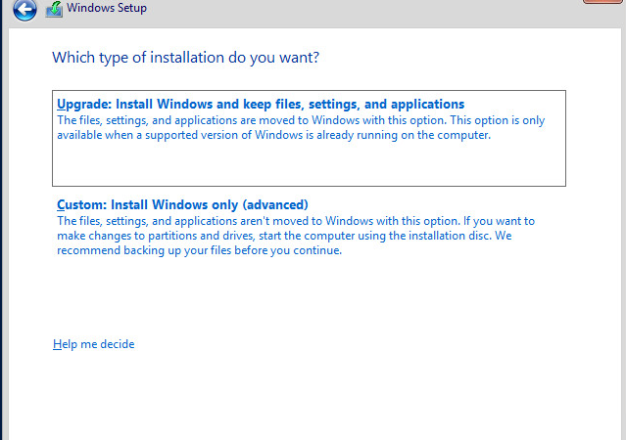The width and height of the screenshot is (626, 440).
Task: Click 'make changes to partitions and drives' line
Action: pyautogui.click(x=284, y=236)
